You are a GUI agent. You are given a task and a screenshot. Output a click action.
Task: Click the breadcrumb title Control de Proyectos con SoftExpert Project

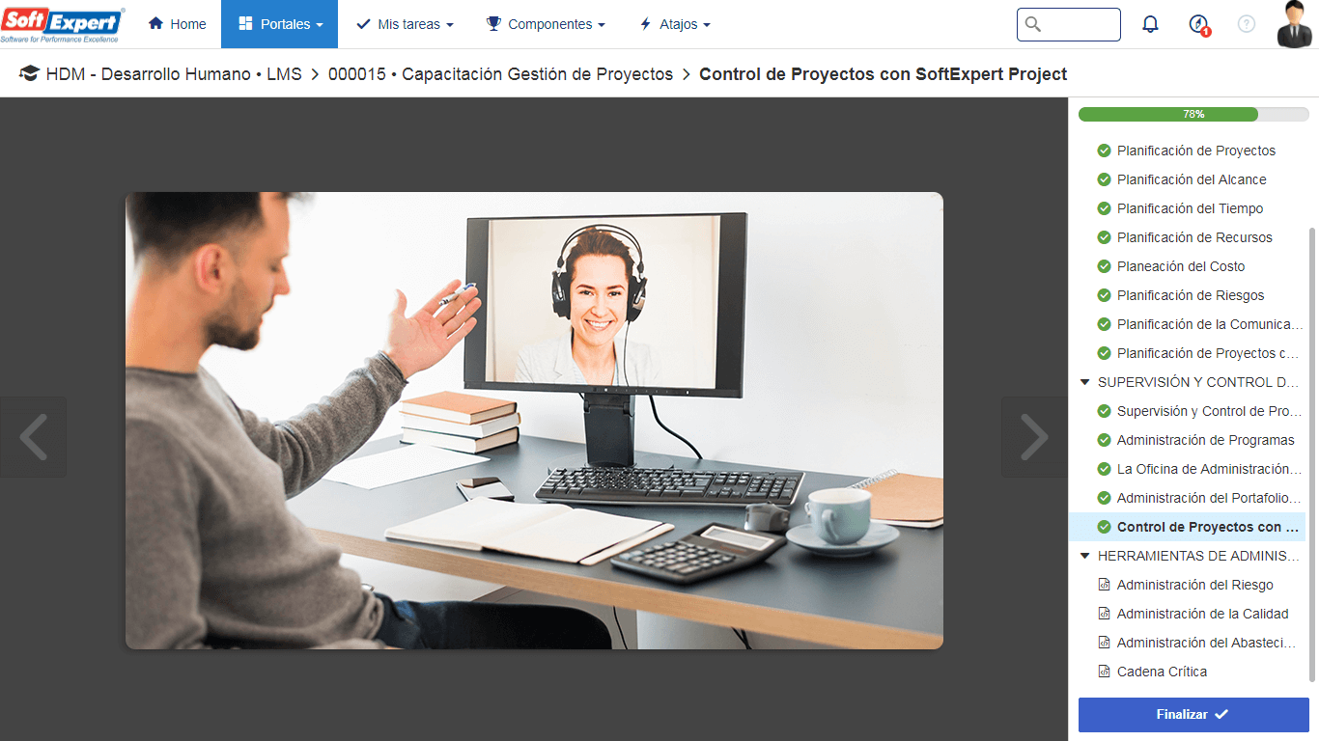(884, 74)
